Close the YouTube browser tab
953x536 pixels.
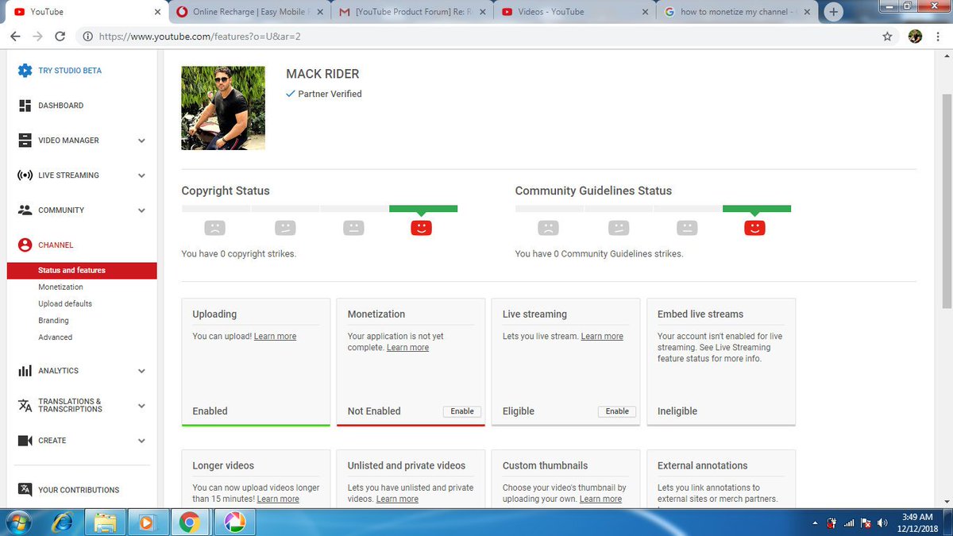(159, 12)
